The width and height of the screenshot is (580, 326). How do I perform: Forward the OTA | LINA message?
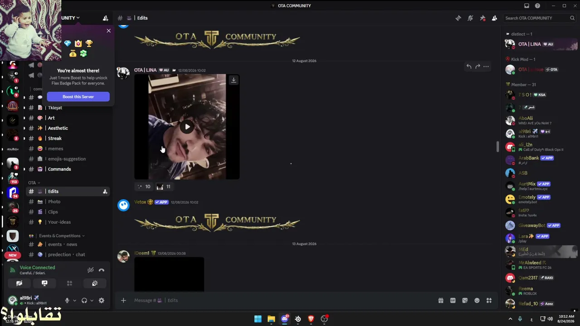coord(478,67)
